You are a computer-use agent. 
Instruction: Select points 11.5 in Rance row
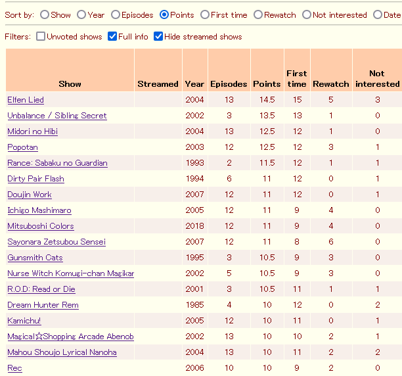tap(267, 163)
